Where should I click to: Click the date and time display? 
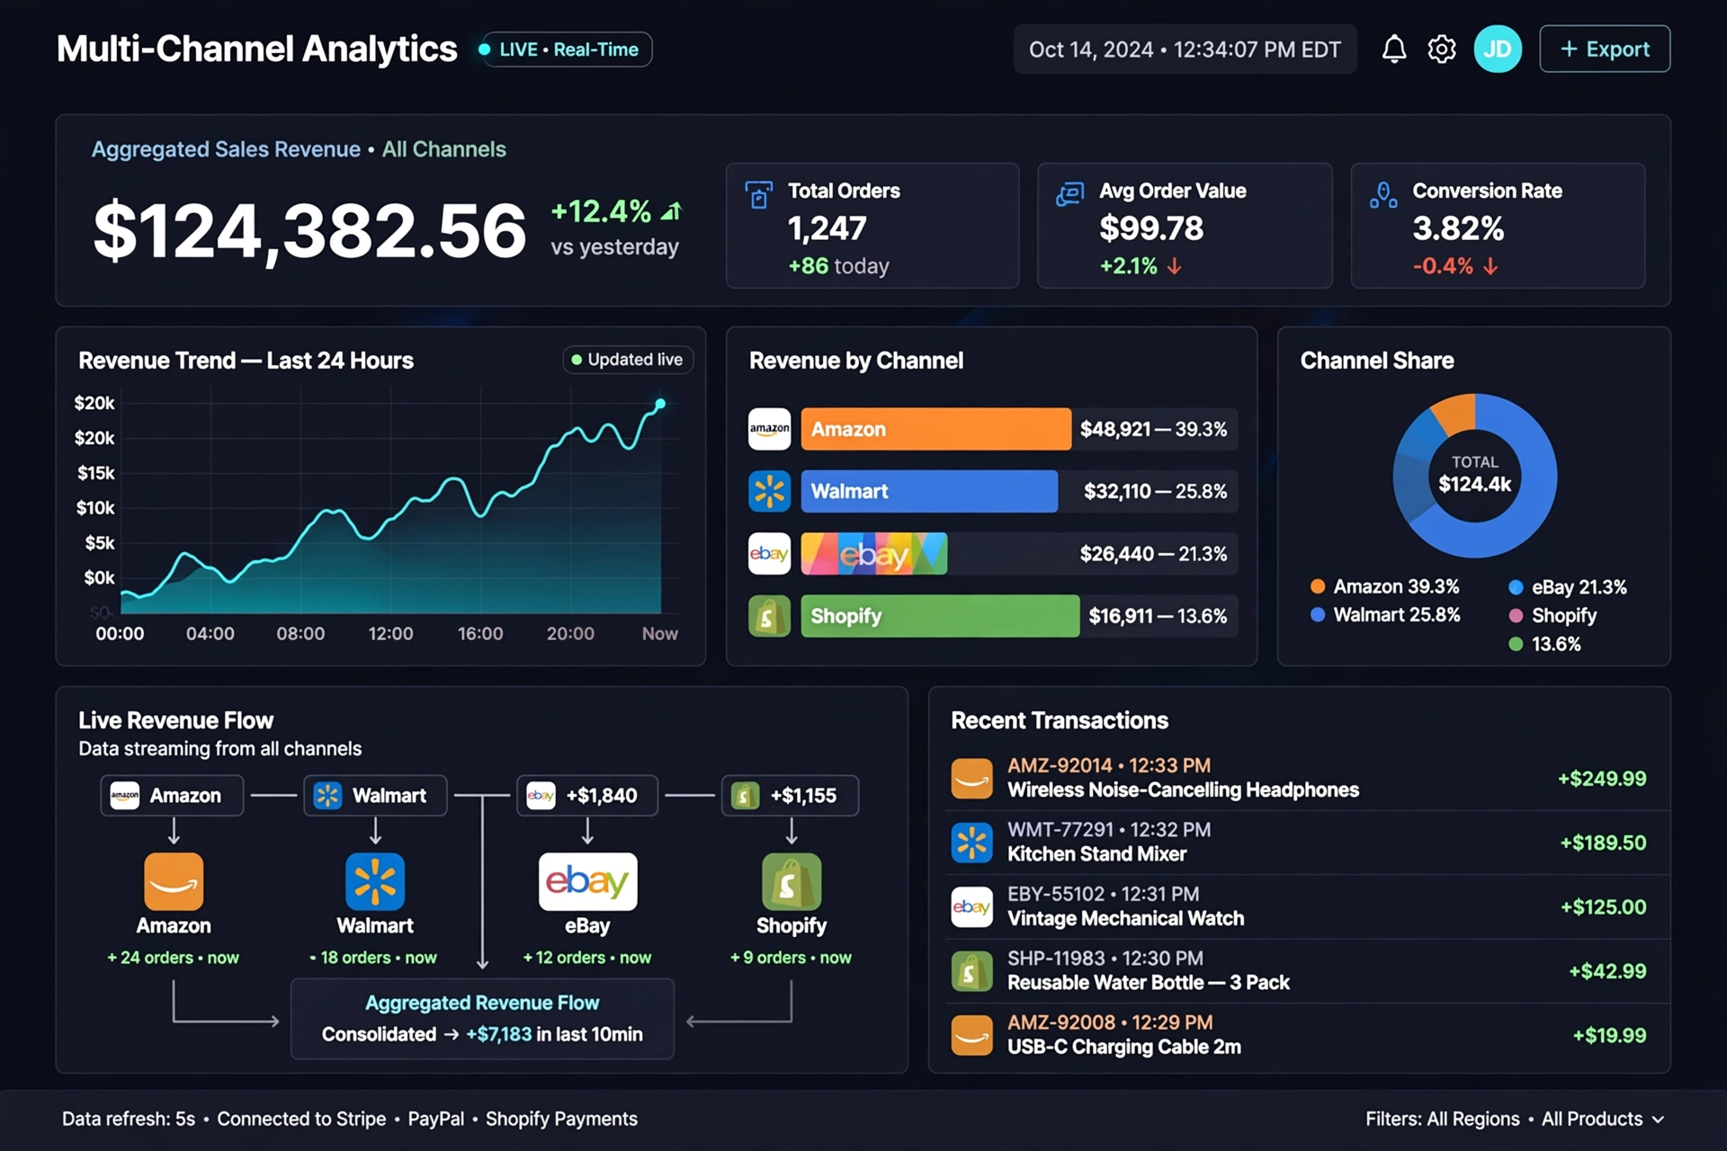(1185, 49)
